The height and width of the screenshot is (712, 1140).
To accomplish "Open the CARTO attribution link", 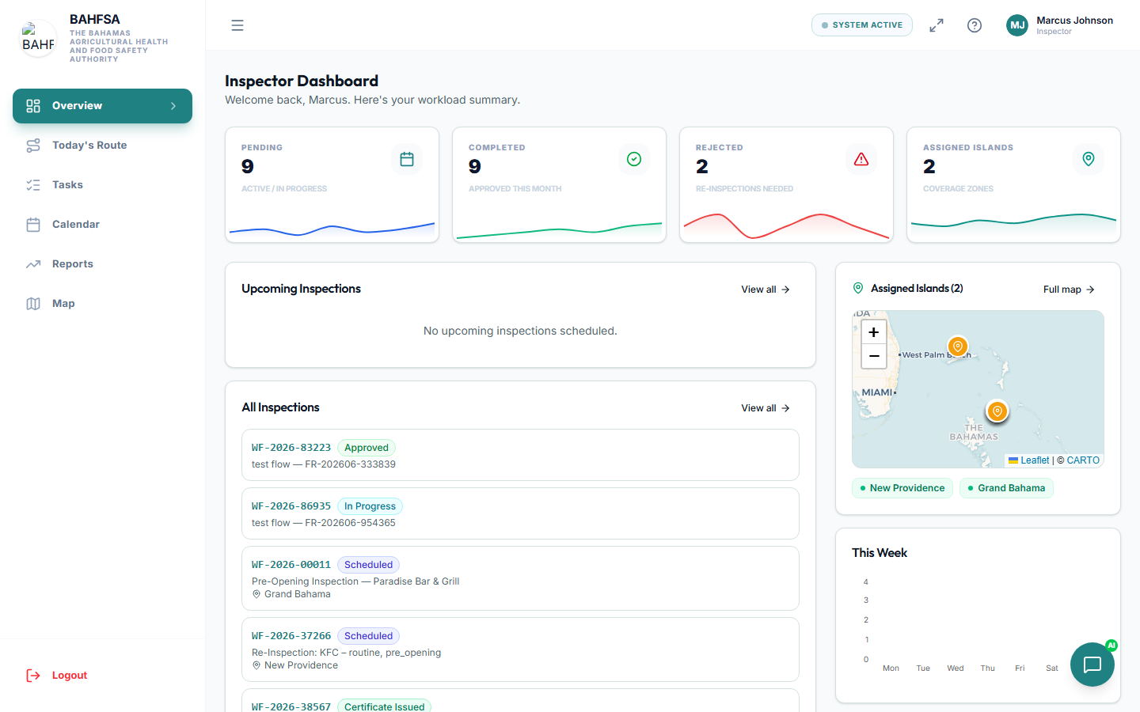I will coord(1083,460).
